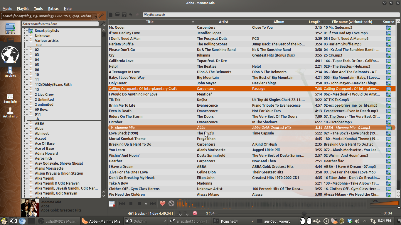
Task: Open the Music menu
Action: pyautogui.click(x=7, y=9)
